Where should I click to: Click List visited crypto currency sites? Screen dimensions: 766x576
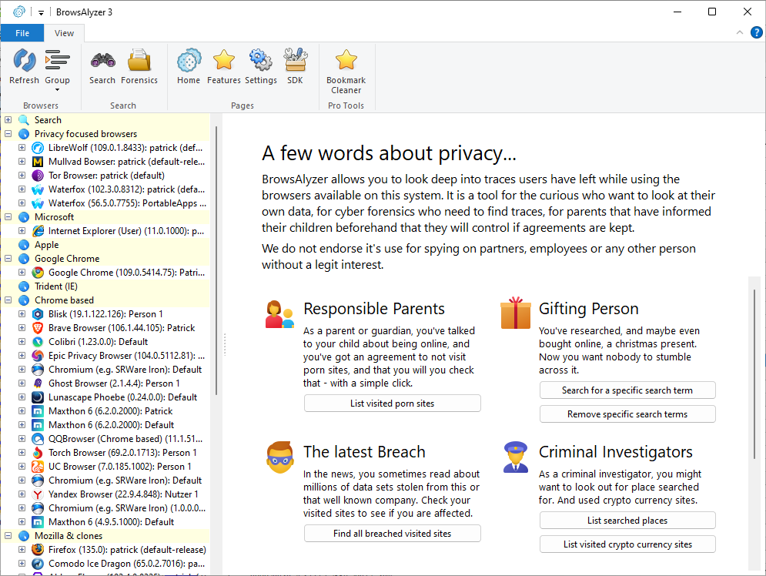pyautogui.click(x=627, y=544)
